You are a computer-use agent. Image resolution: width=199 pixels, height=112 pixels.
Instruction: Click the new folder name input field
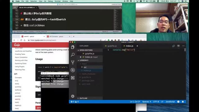click(x=93, y=67)
